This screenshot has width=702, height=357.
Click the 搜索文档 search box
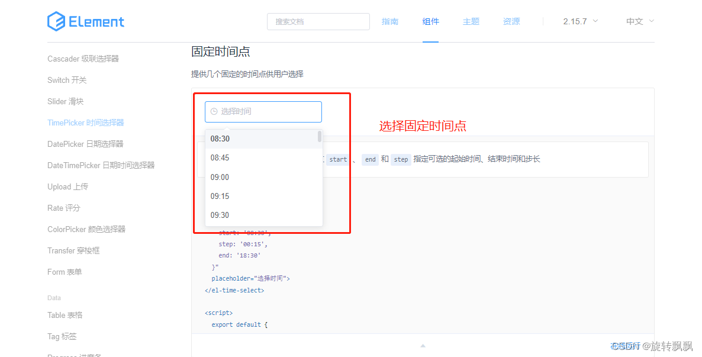(x=318, y=21)
